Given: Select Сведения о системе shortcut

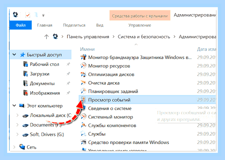Looking at the screenshot, I should pyautogui.click(x=110, y=108).
